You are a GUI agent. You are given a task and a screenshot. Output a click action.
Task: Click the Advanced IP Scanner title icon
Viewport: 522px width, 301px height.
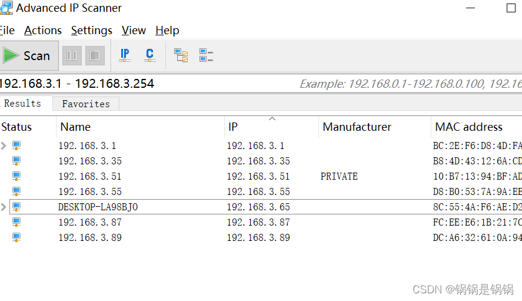(6, 8)
